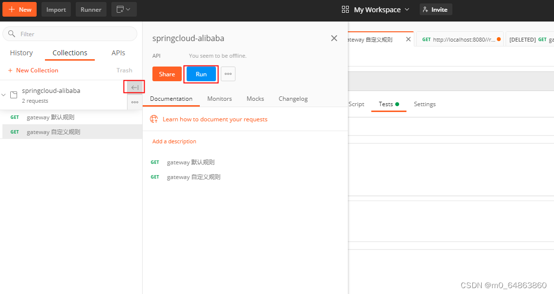Click the globe icon beside Learn link

[154, 119]
